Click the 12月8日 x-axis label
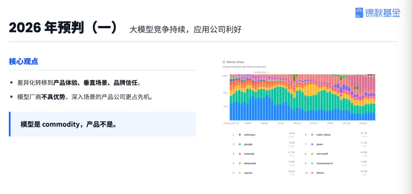This screenshot has height=194, width=412. point(248,123)
